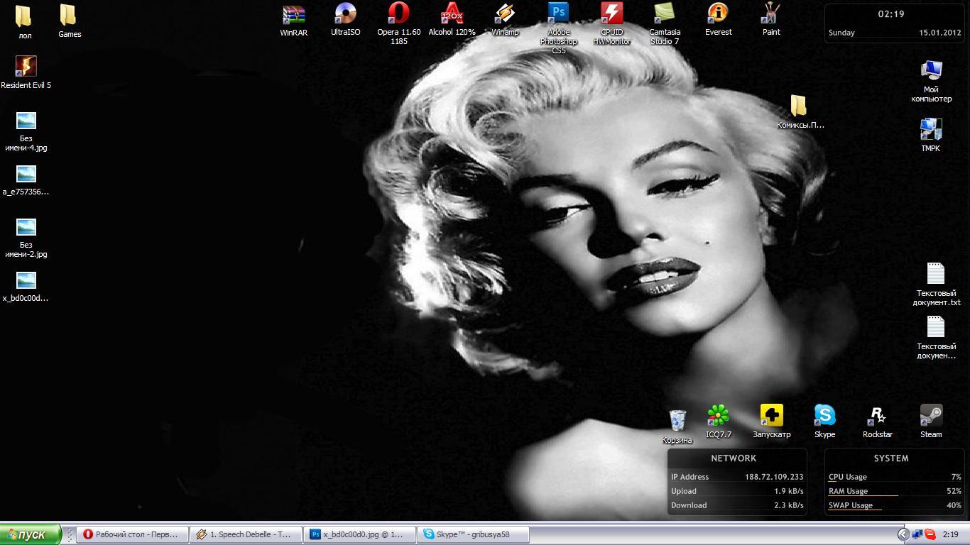Launch UltraISO from the desktop
This screenshot has height=545, width=970.
[346, 14]
